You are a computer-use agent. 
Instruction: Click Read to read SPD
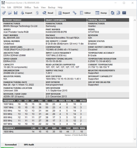click(48, 13)
